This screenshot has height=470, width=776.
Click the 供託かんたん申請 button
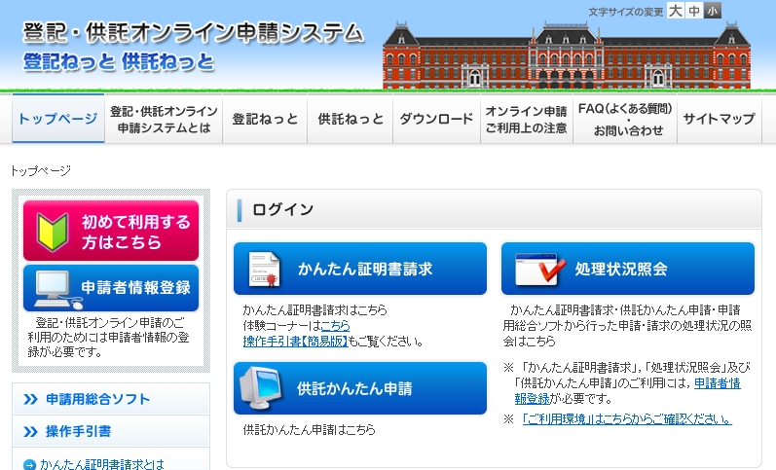point(360,388)
